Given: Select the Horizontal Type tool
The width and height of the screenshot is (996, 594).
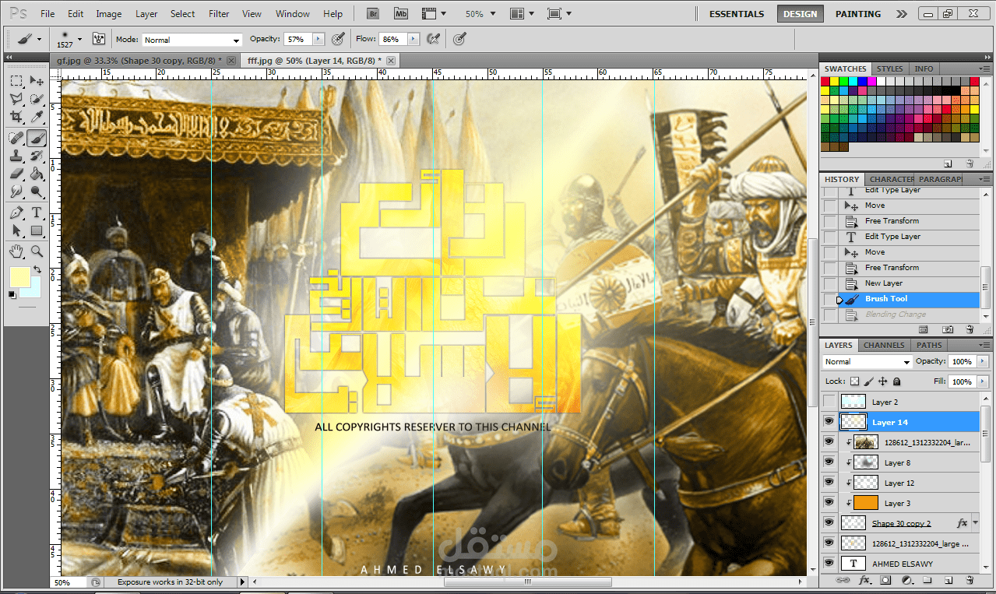Looking at the screenshot, I should click(37, 213).
